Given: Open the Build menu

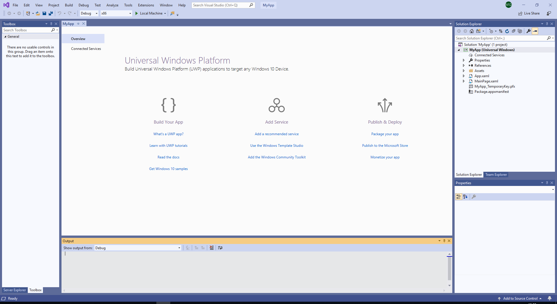Looking at the screenshot, I should coord(69,5).
